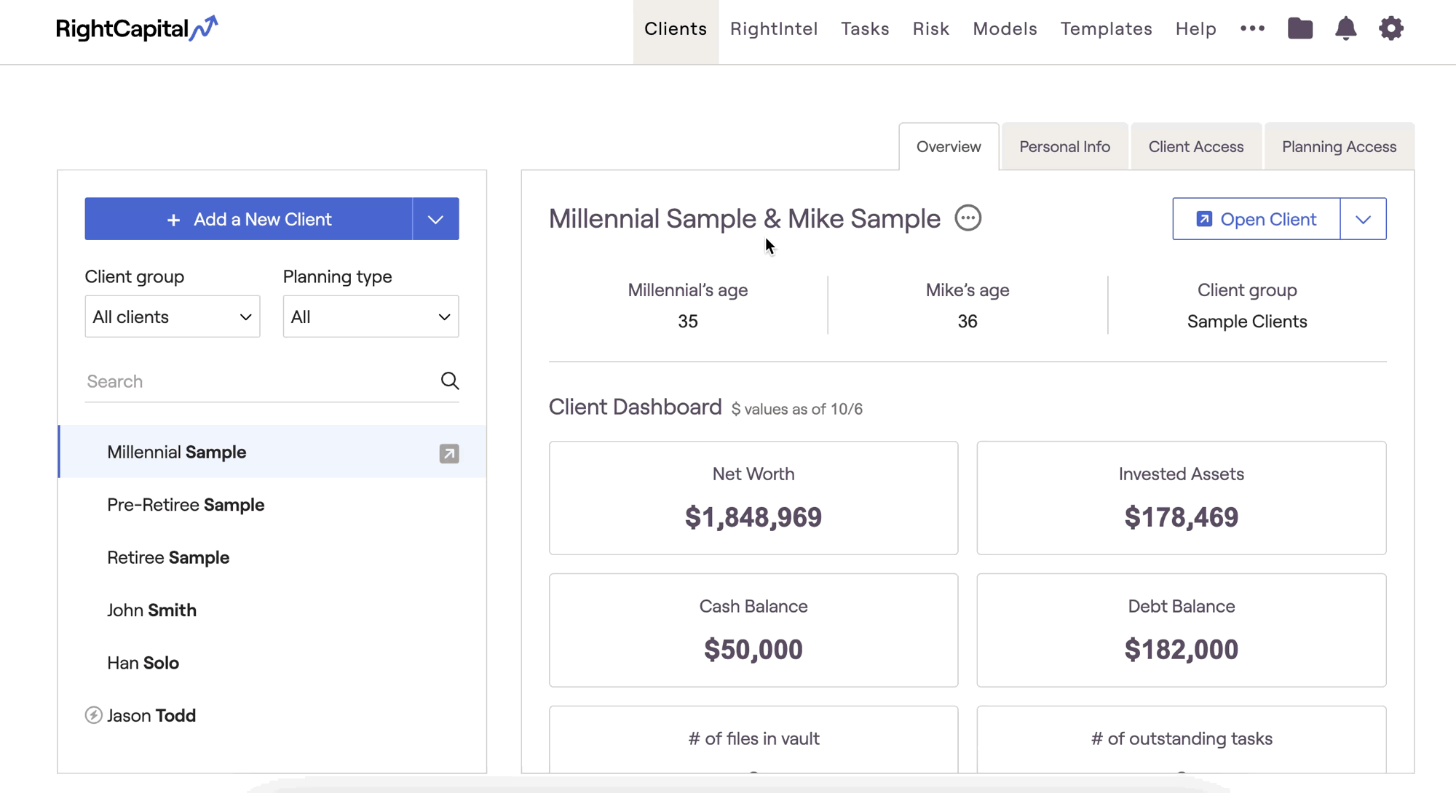The width and height of the screenshot is (1456, 793).
Task: Open the more options ellipsis in top nav
Action: pos(1252,28)
